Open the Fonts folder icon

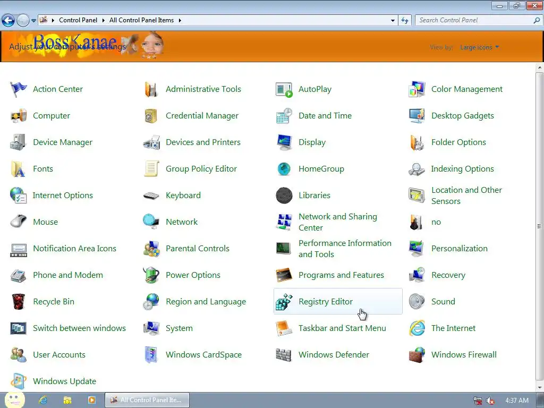(18, 169)
